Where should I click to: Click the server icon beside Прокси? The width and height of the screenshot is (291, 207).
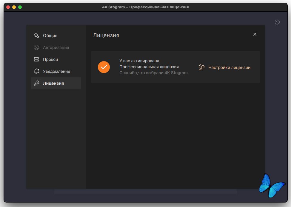(x=36, y=59)
